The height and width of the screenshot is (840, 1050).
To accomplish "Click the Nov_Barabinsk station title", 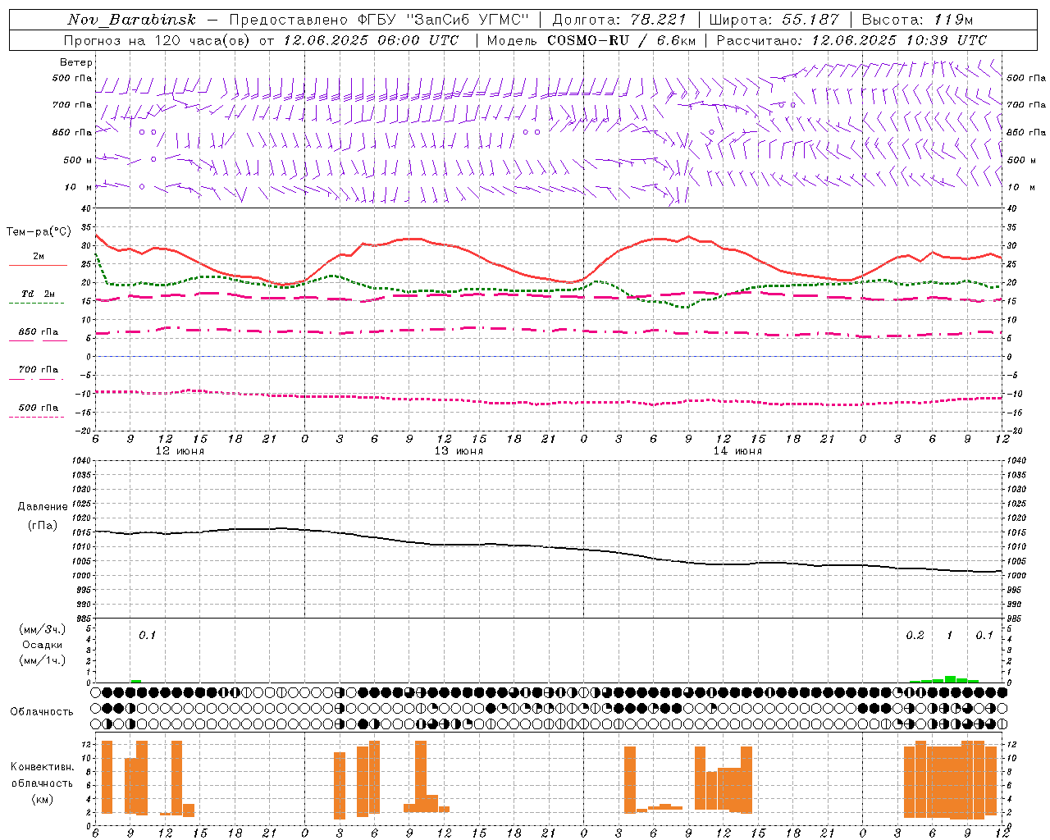I will tap(131, 20).
